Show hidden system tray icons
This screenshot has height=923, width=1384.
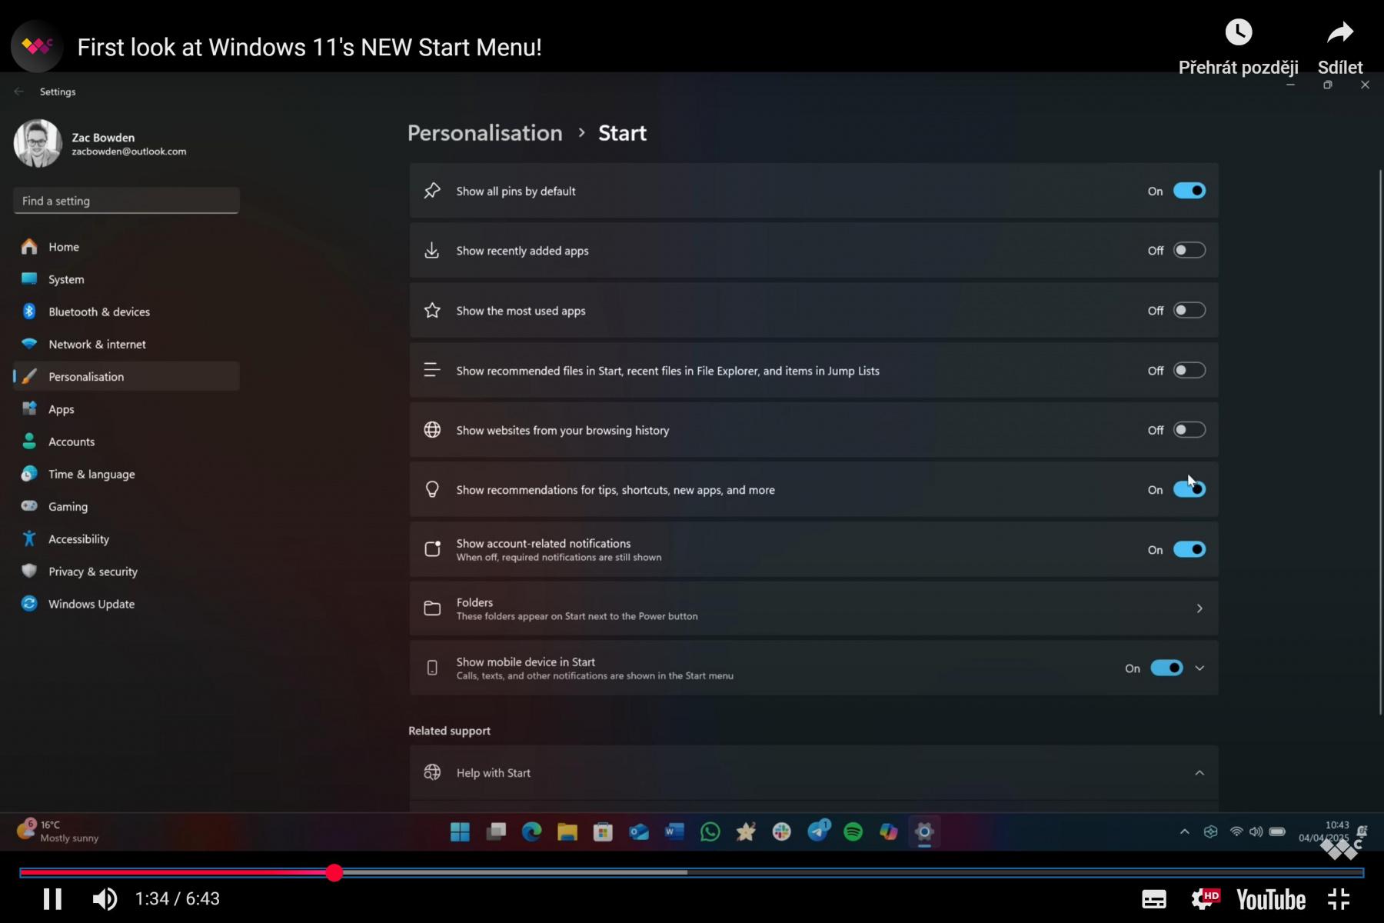1185,831
